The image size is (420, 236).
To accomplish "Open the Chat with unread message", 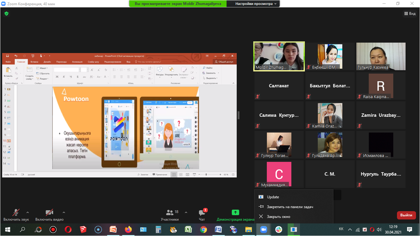I will (x=202, y=215).
